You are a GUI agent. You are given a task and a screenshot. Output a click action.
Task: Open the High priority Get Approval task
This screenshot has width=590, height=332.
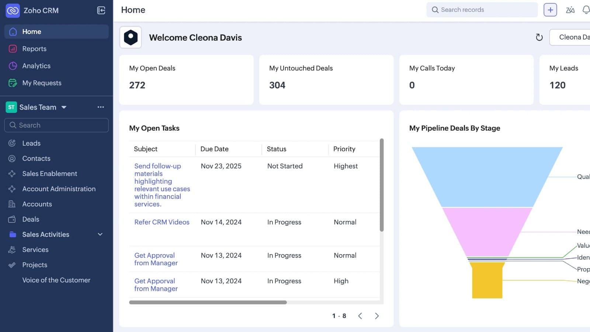click(x=156, y=285)
